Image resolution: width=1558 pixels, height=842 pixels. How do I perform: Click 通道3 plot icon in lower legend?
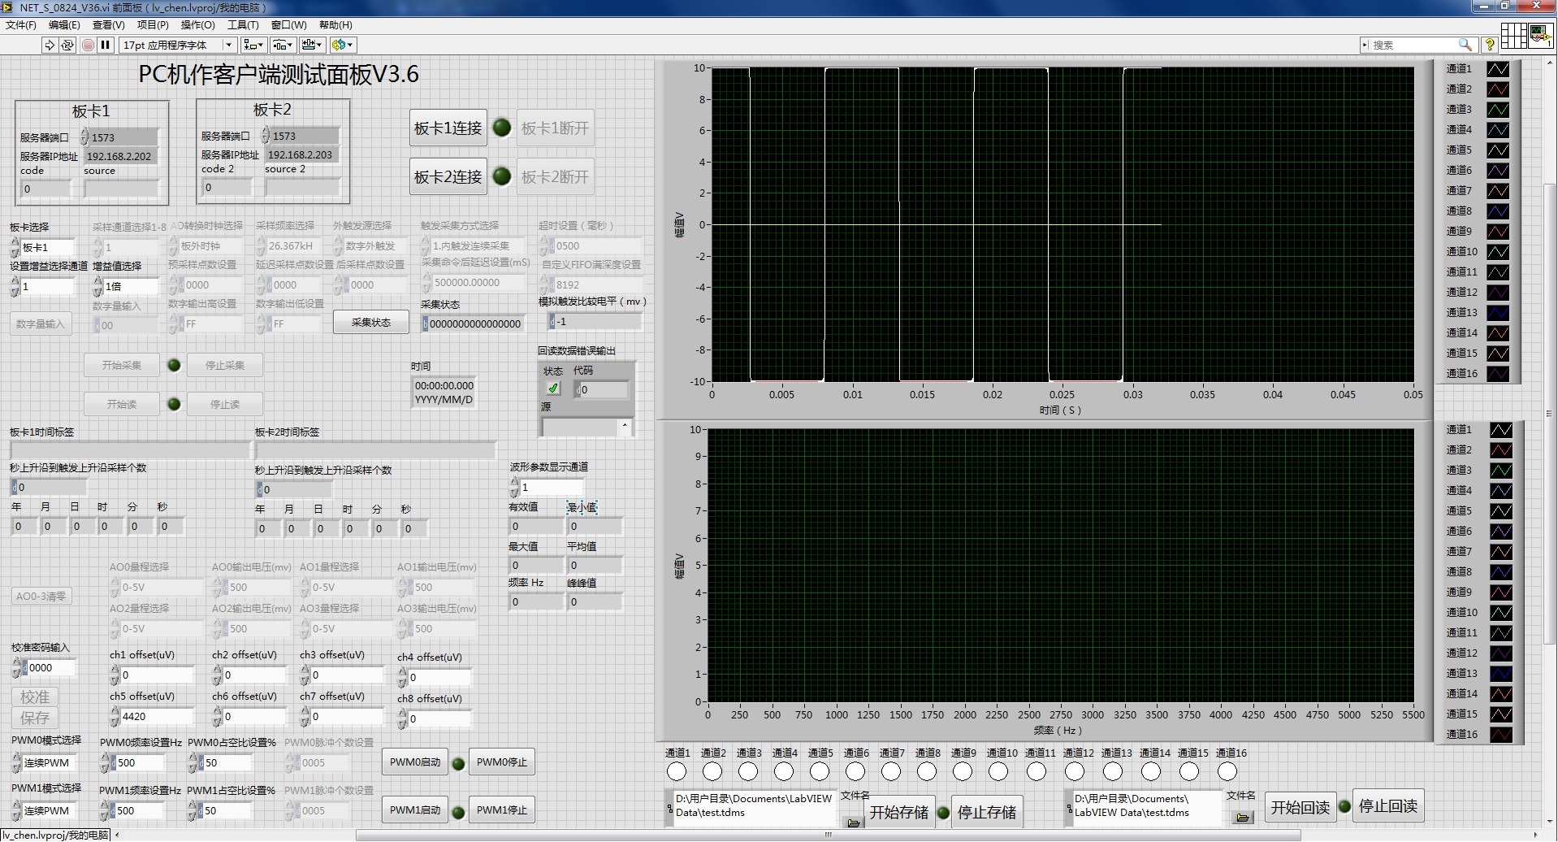(1501, 471)
